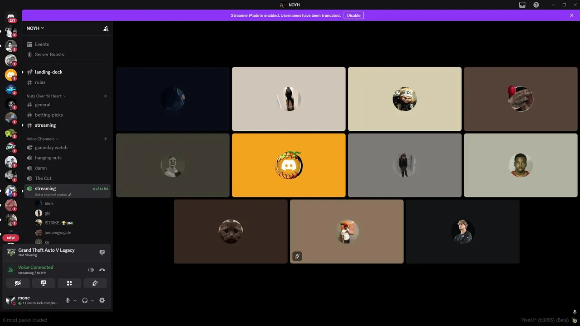Dismiss the Streamer Mode banner
This screenshot has width=580, height=326.
click(x=572, y=15)
